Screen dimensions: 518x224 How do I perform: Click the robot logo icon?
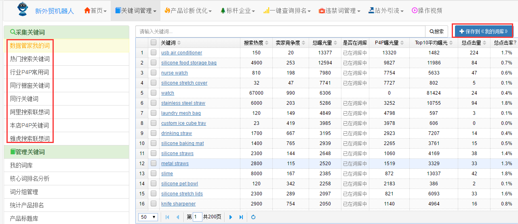(23, 9)
